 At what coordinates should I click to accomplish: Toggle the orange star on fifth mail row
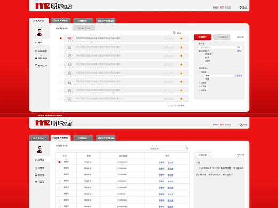pyautogui.click(x=181, y=73)
